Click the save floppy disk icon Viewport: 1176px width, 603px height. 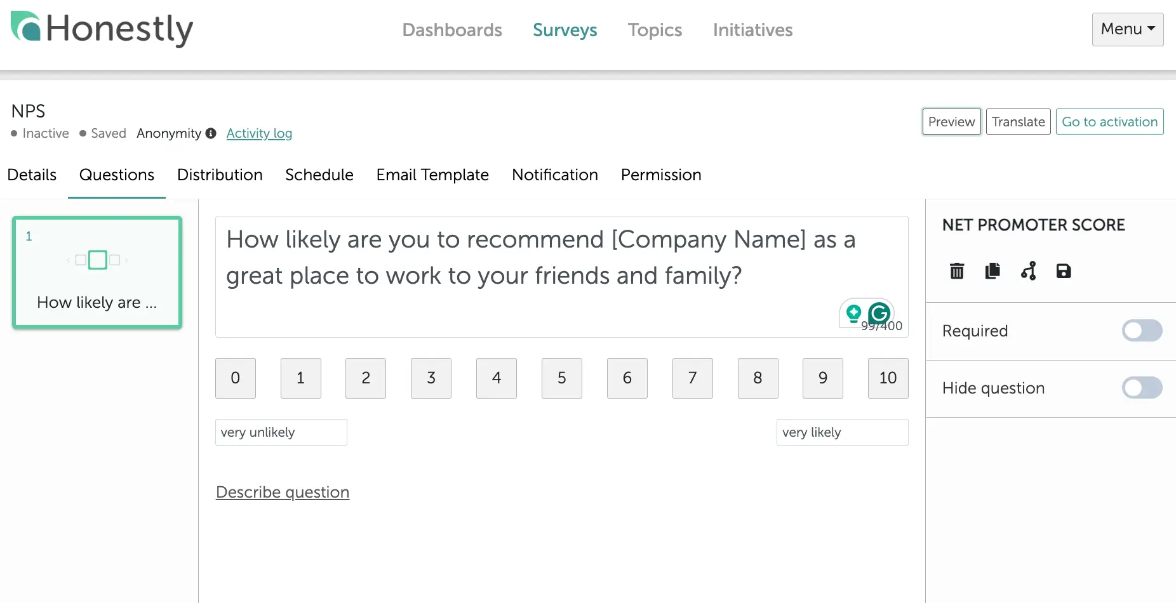[1064, 271]
